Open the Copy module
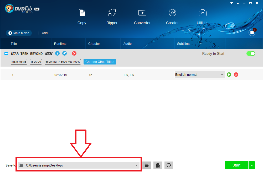The height and width of the screenshot is (172, 263). (82, 17)
